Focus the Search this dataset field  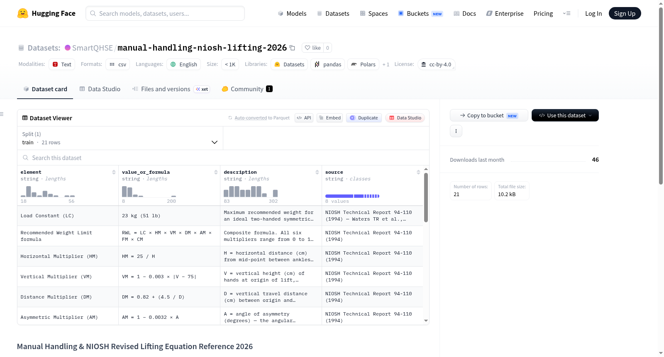point(223,158)
